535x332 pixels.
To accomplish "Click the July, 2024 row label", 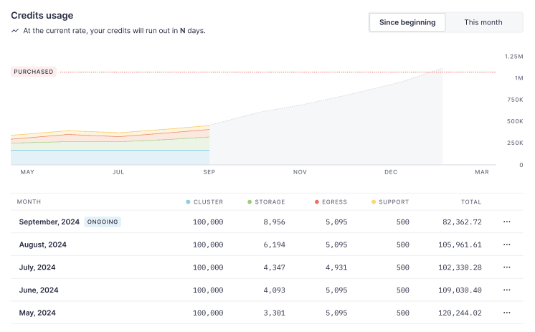I will [x=37, y=267].
